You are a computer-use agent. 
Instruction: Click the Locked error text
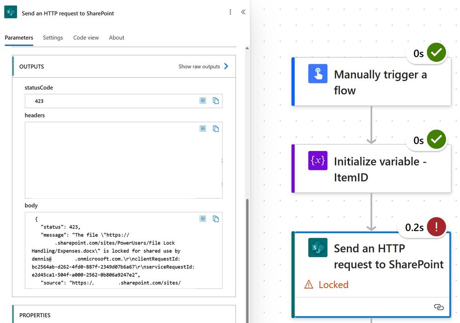333,284
